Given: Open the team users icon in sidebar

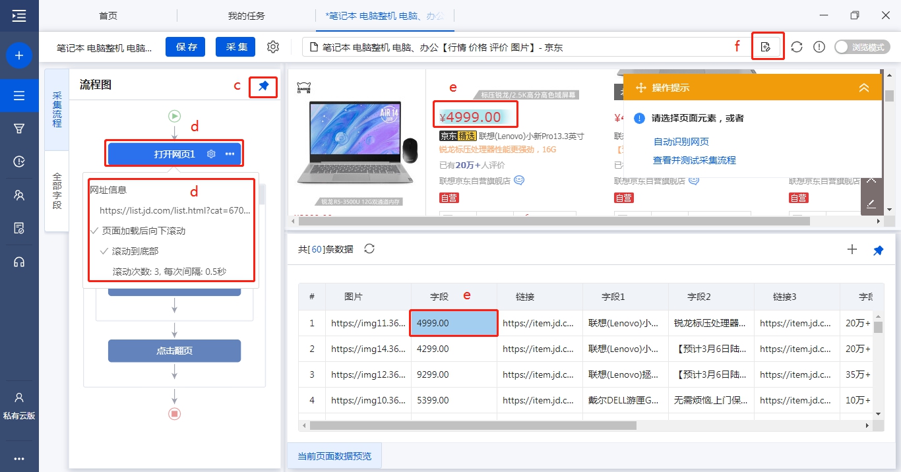Looking at the screenshot, I should click(19, 195).
